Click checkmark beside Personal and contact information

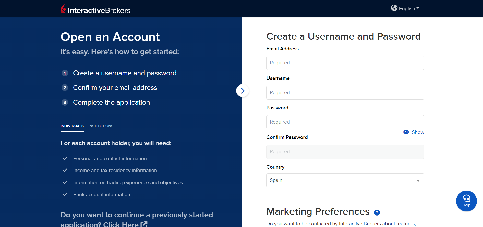pyautogui.click(x=65, y=158)
